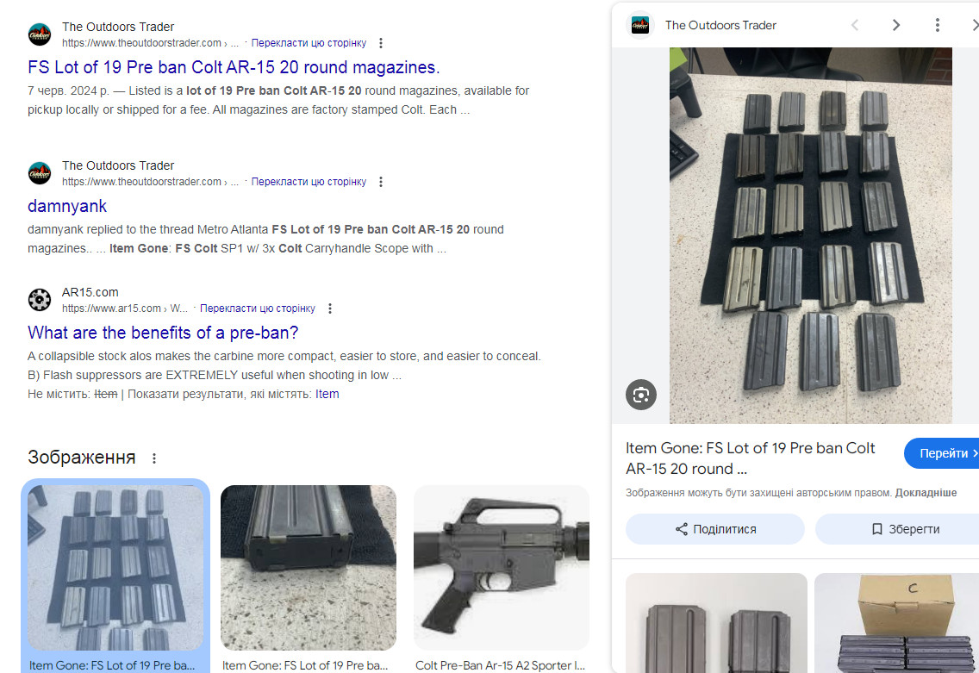
Task: Translate the damnyank result page
Action: pyautogui.click(x=309, y=182)
